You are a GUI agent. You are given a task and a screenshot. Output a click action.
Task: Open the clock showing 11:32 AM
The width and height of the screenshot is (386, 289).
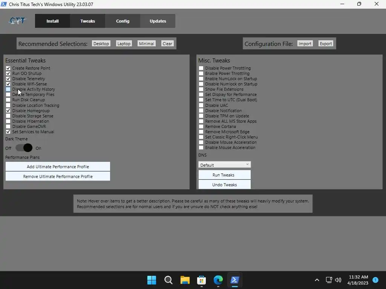click(x=358, y=280)
